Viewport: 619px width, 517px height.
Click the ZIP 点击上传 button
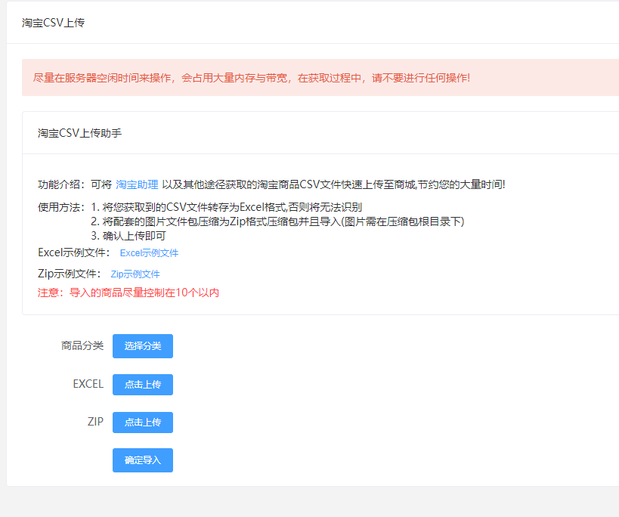pyautogui.click(x=143, y=423)
